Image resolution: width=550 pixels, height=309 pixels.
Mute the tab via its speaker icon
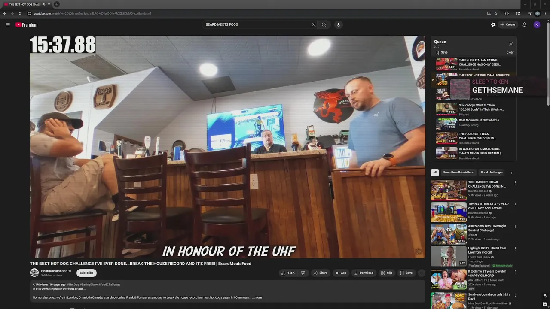pos(43,4)
